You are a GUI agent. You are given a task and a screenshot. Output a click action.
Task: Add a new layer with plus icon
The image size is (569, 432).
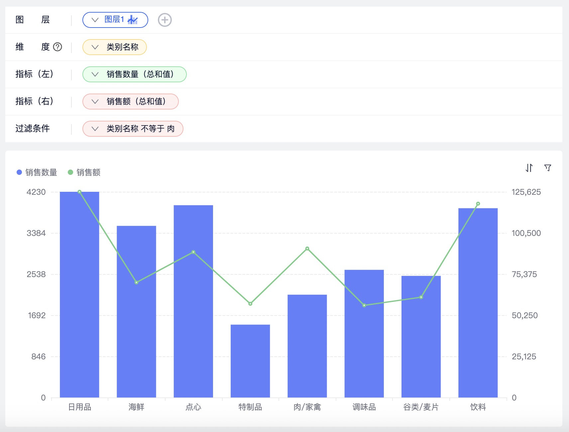click(x=165, y=20)
